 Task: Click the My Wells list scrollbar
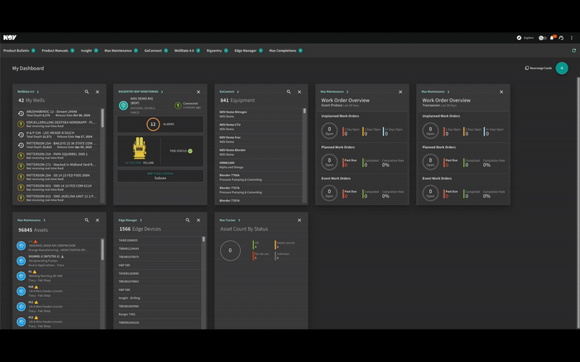click(102, 118)
